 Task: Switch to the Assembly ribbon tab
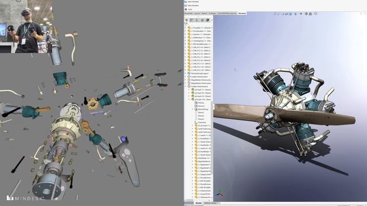point(189,13)
